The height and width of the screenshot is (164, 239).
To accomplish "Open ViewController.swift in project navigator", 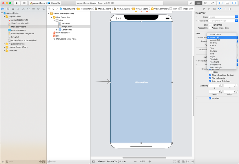I will pos(20,23).
